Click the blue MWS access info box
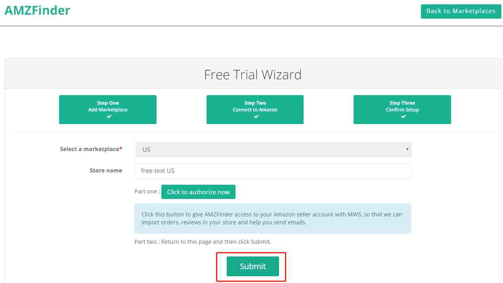 pos(273,218)
